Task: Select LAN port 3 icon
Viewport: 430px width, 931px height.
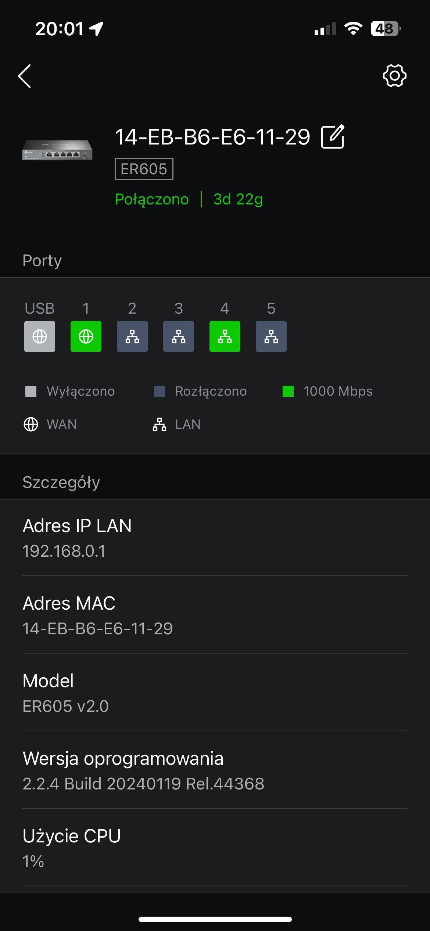Action: 179,336
